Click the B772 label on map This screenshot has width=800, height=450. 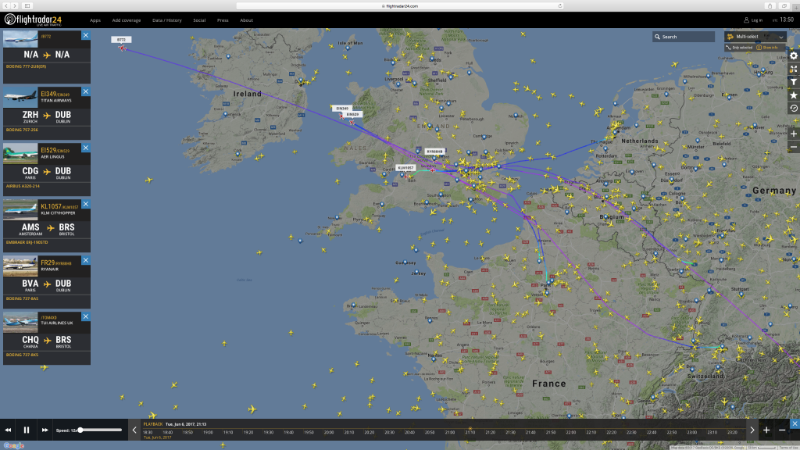tap(121, 39)
